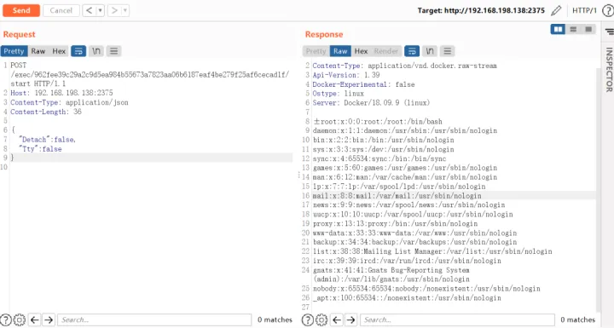Focus the Response search input field

457,319
